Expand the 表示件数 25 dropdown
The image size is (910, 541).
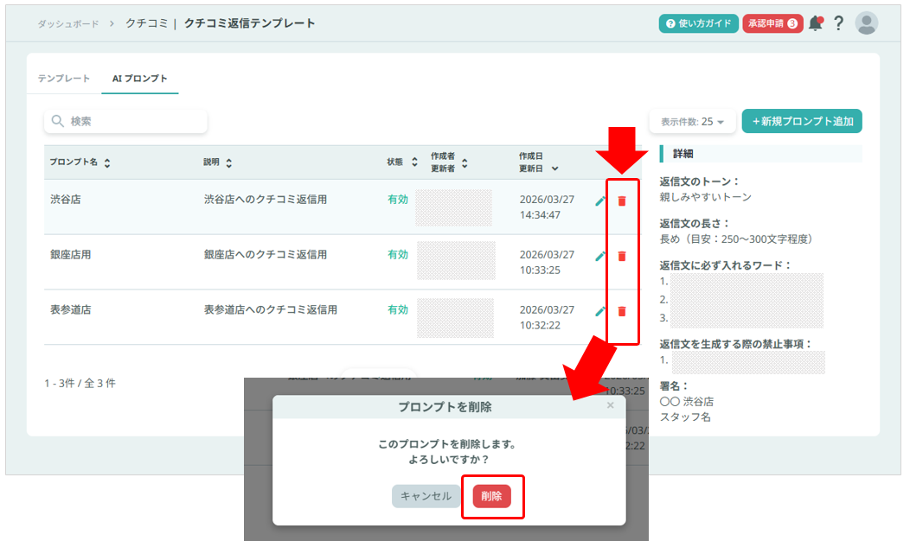pyautogui.click(x=692, y=122)
